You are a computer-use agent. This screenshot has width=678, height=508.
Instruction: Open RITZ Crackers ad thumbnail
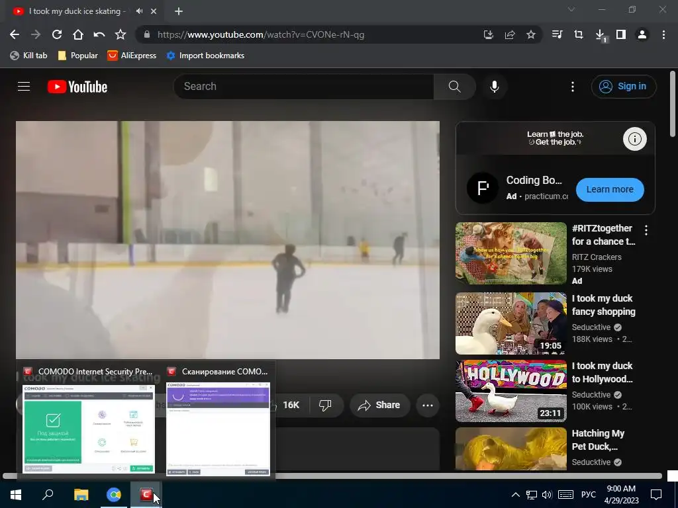[x=511, y=253]
